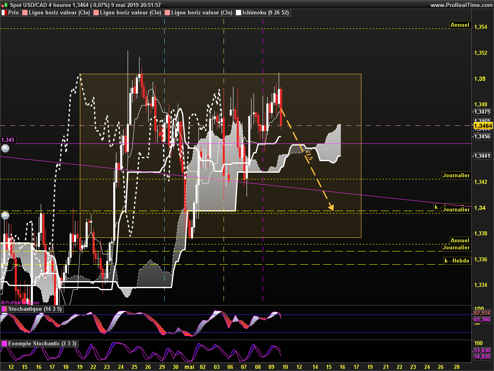Click the Exemple Stochastic magenta square icon
Viewport: 494px width, 371px height.
tap(5, 344)
